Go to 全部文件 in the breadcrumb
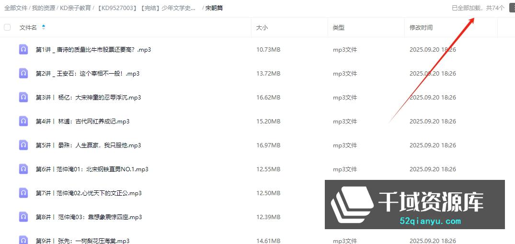The width and height of the screenshot is (515, 244). click(16, 8)
